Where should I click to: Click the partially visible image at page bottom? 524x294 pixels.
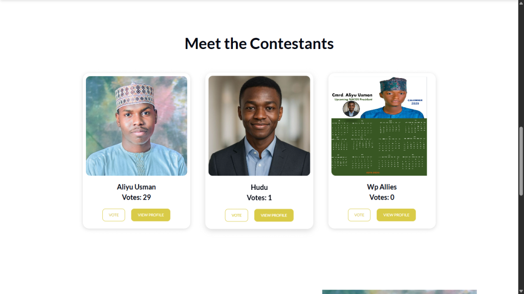399,292
